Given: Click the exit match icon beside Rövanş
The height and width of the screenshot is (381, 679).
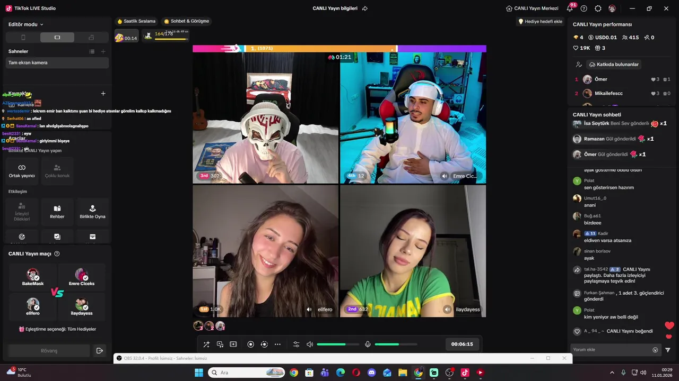Looking at the screenshot, I should click(x=99, y=350).
